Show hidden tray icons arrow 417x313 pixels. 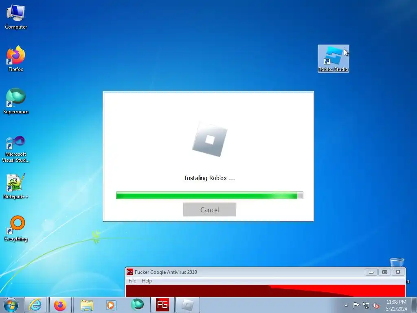pos(346,305)
